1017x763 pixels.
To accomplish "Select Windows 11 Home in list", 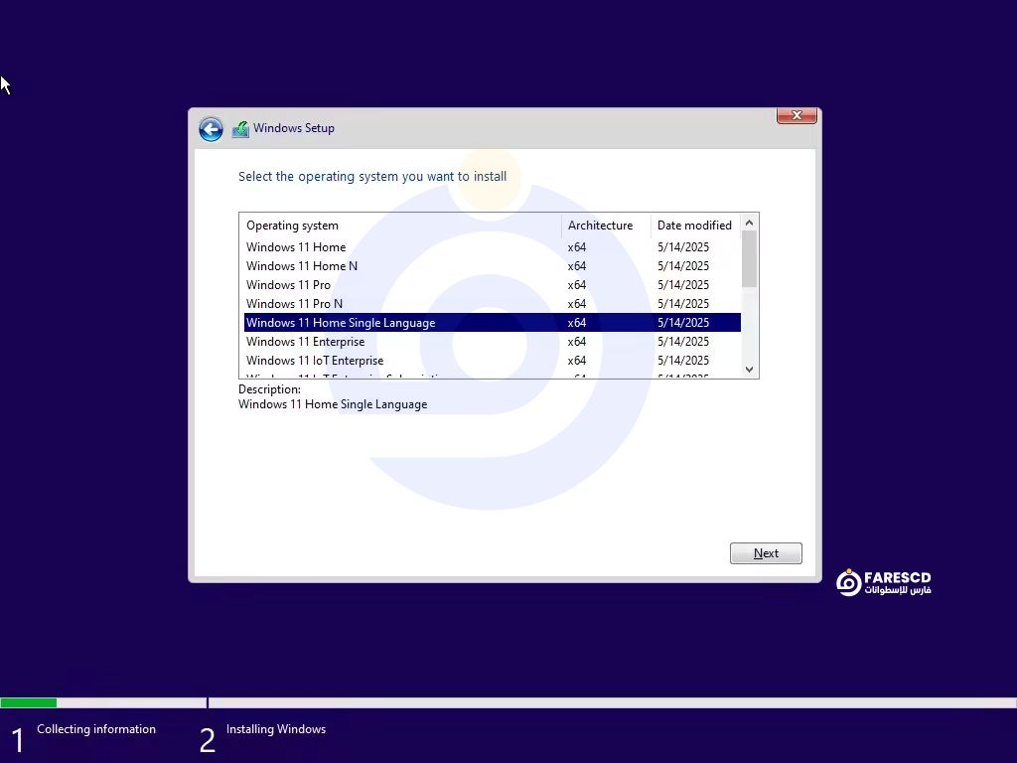I will point(493,247).
